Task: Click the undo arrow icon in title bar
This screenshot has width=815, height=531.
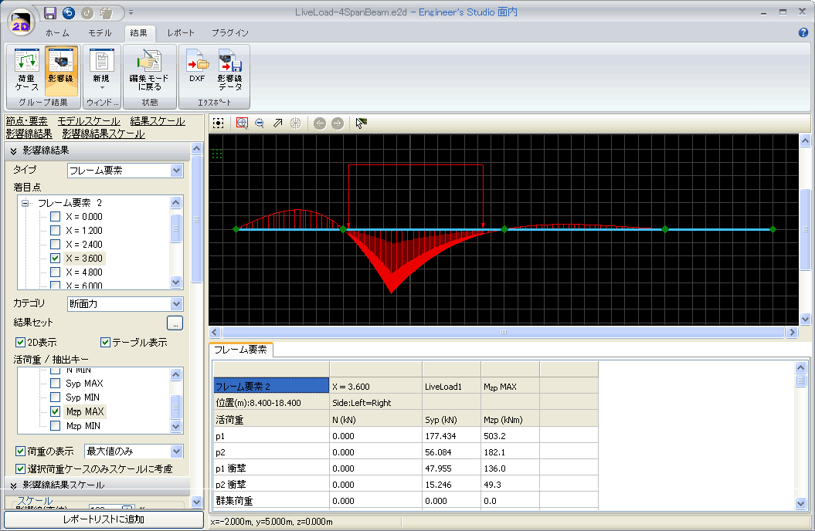Action: tap(69, 13)
